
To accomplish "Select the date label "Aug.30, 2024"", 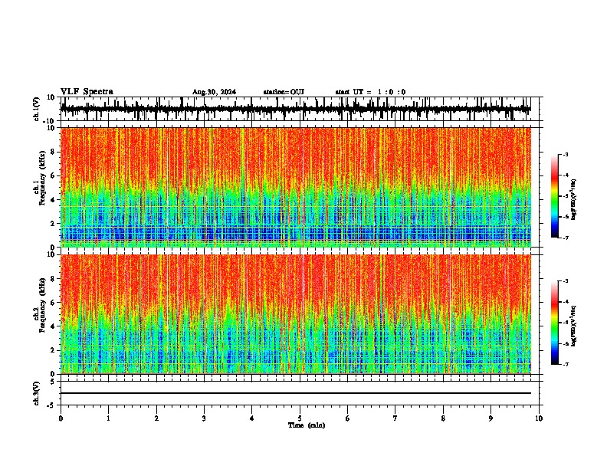I will coord(214,92).
